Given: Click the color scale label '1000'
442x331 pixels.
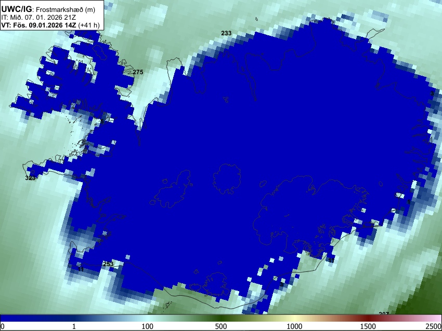Looking at the screenshot, I should 294,326.
